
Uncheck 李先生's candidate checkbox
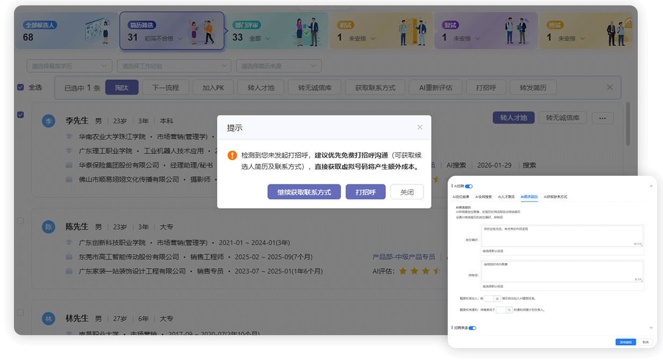tap(21, 115)
